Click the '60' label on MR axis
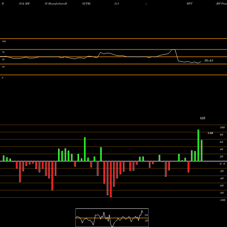 222,142
